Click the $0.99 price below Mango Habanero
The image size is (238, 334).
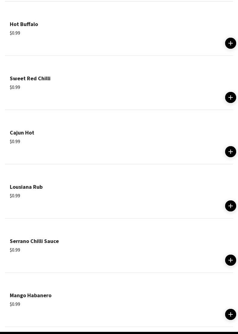15,304
